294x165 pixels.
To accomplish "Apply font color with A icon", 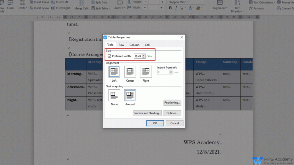I will click(190, 8).
